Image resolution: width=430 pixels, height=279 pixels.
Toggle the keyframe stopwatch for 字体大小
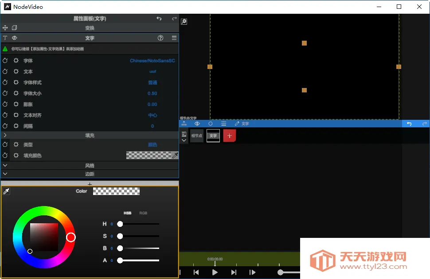(x=4, y=93)
